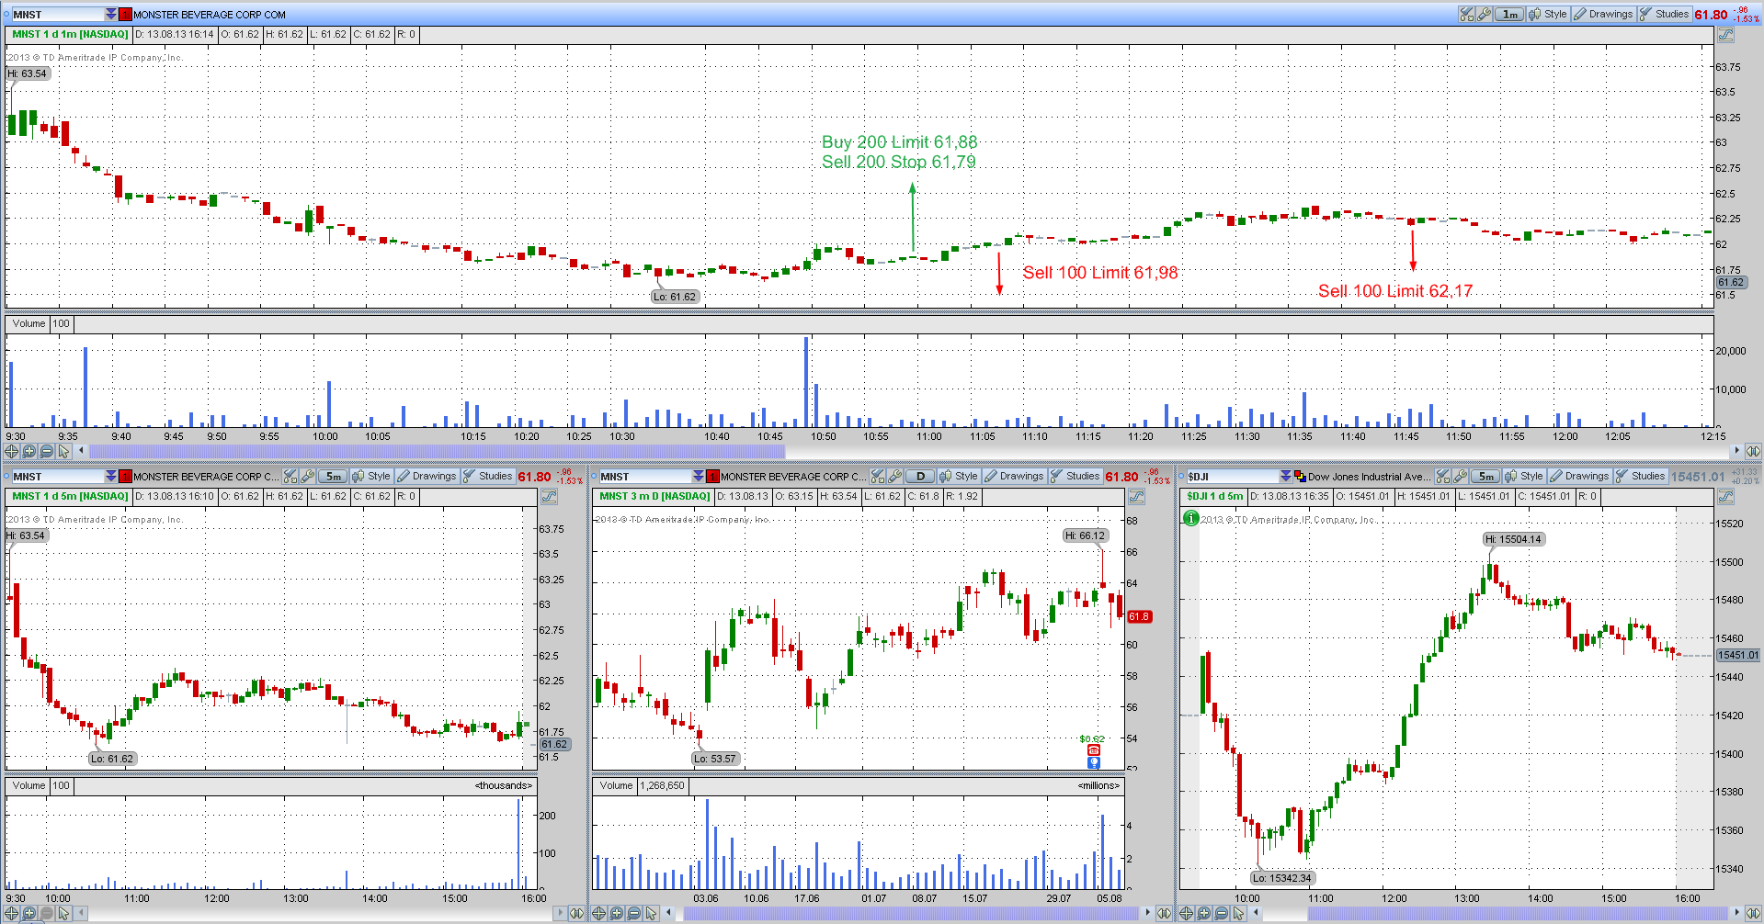Open Drawings dropdown in $DJI chart

pos(1580,477)
